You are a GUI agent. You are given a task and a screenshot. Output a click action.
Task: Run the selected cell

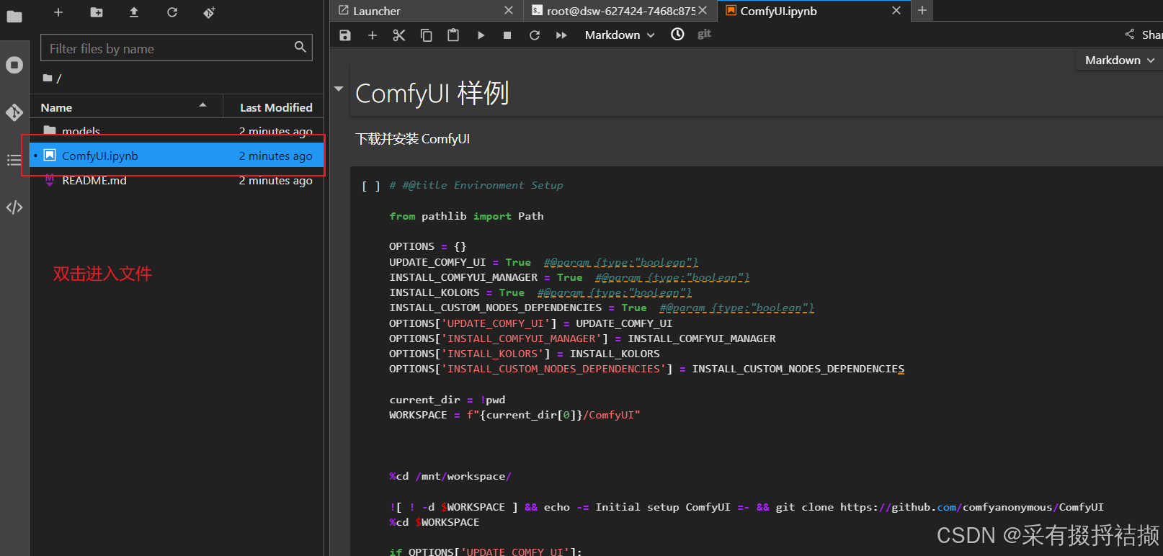pos(481,35)
